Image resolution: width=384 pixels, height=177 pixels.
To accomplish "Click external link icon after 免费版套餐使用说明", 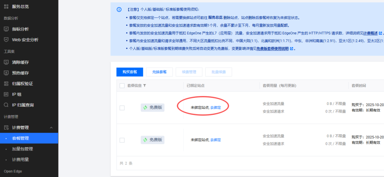I will 291,48.
